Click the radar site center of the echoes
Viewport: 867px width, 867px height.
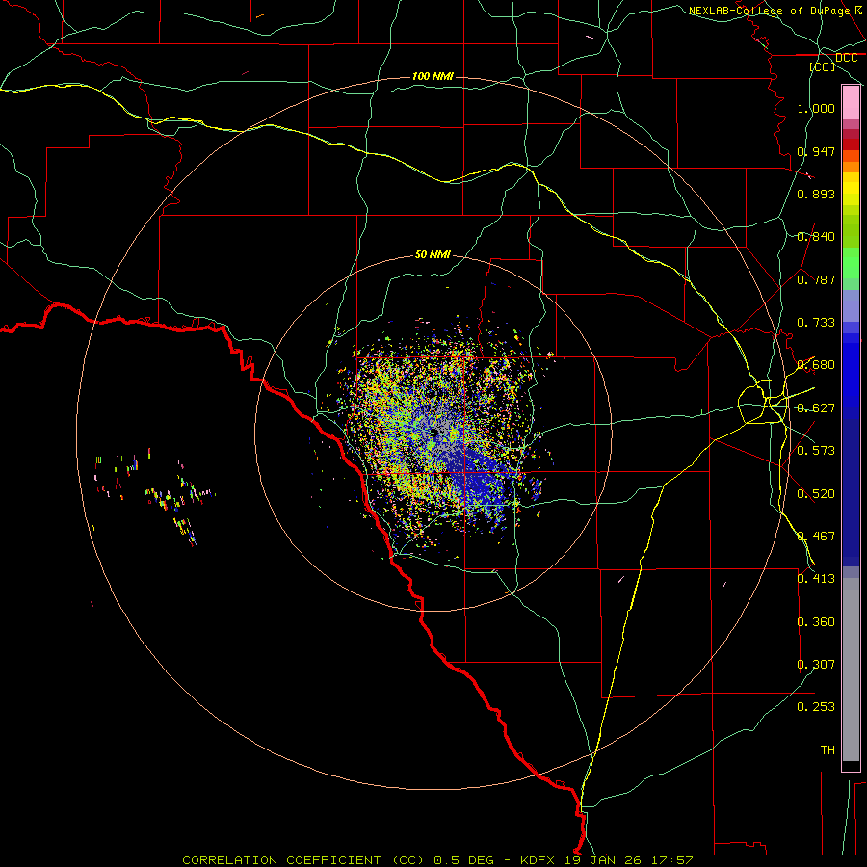click(435, 431)
